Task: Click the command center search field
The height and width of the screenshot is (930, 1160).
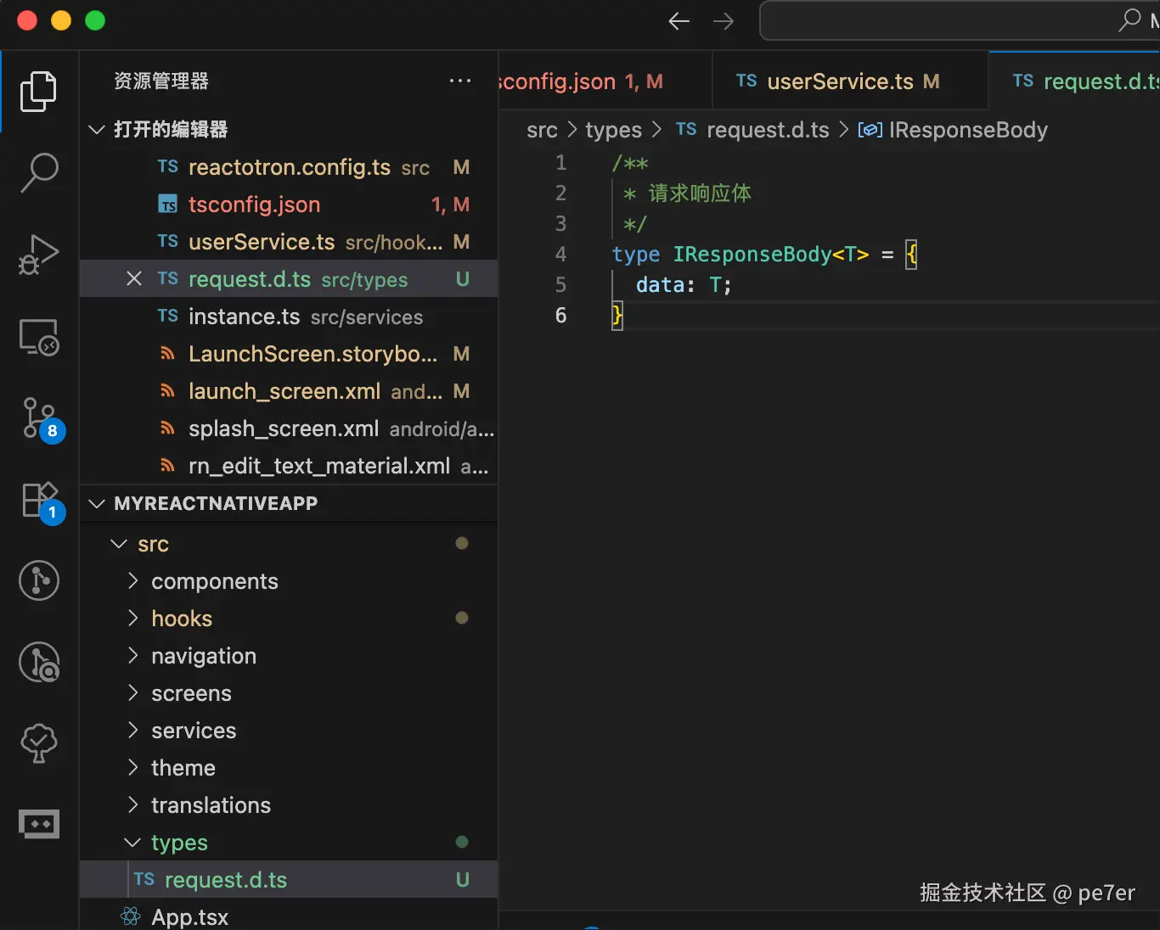Action: point(960,20)
